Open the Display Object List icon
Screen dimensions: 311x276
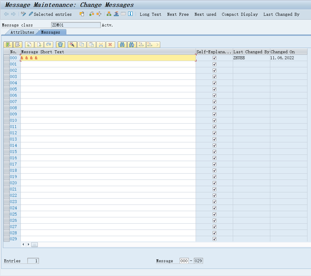click(x=116, y=14)
